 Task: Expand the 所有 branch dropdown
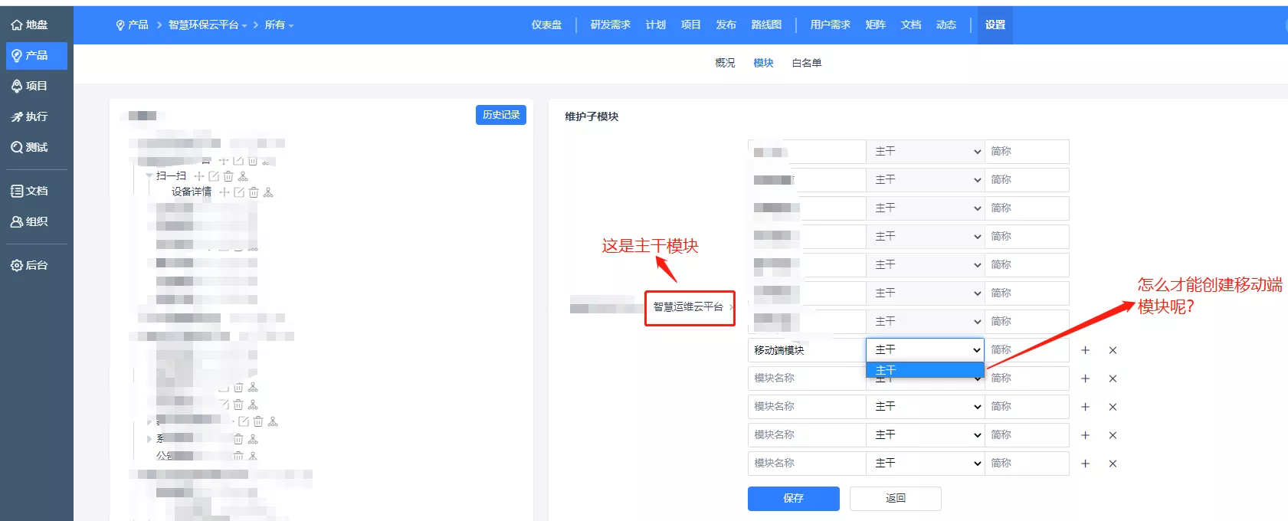[x=279, y=25]
